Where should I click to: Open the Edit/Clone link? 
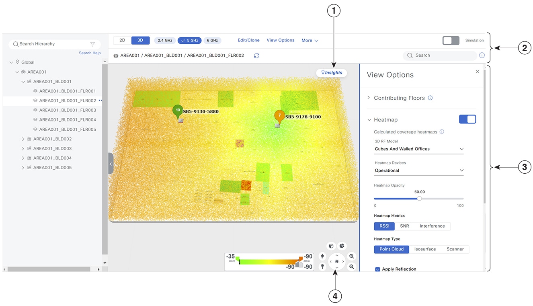(248, 40)
